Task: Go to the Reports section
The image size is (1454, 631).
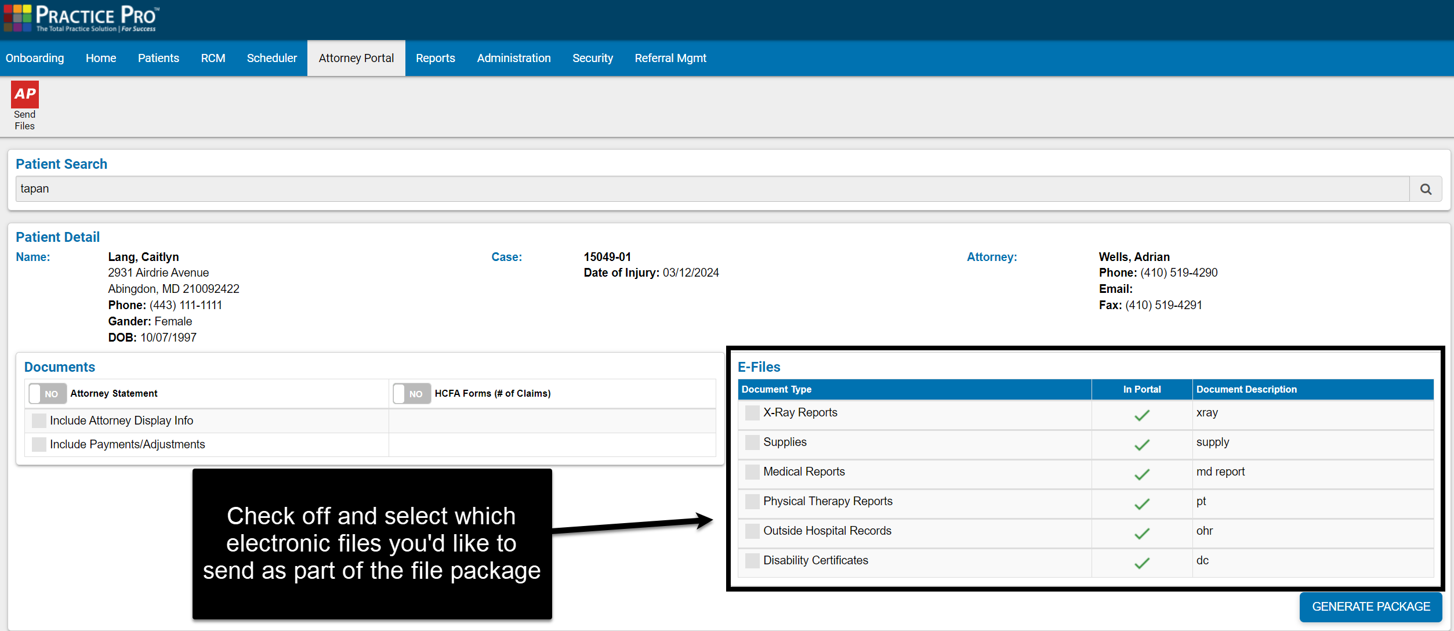Action: pos(435,58)
